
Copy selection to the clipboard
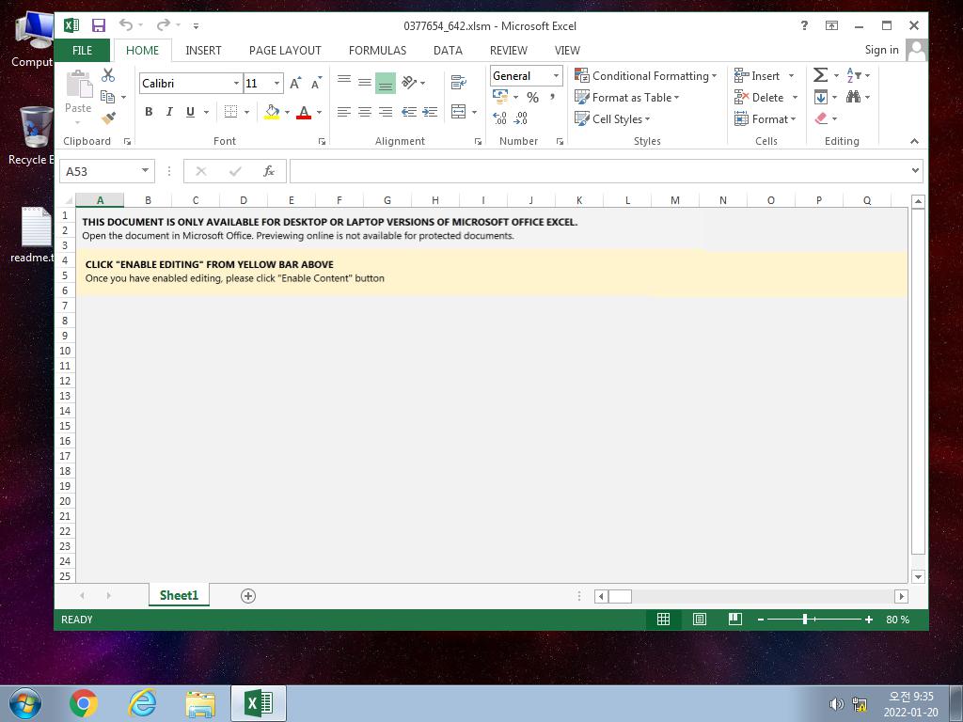tap(108, 97)
